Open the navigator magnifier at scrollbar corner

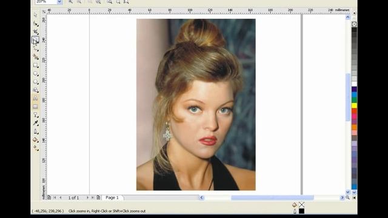coord(348,197)
